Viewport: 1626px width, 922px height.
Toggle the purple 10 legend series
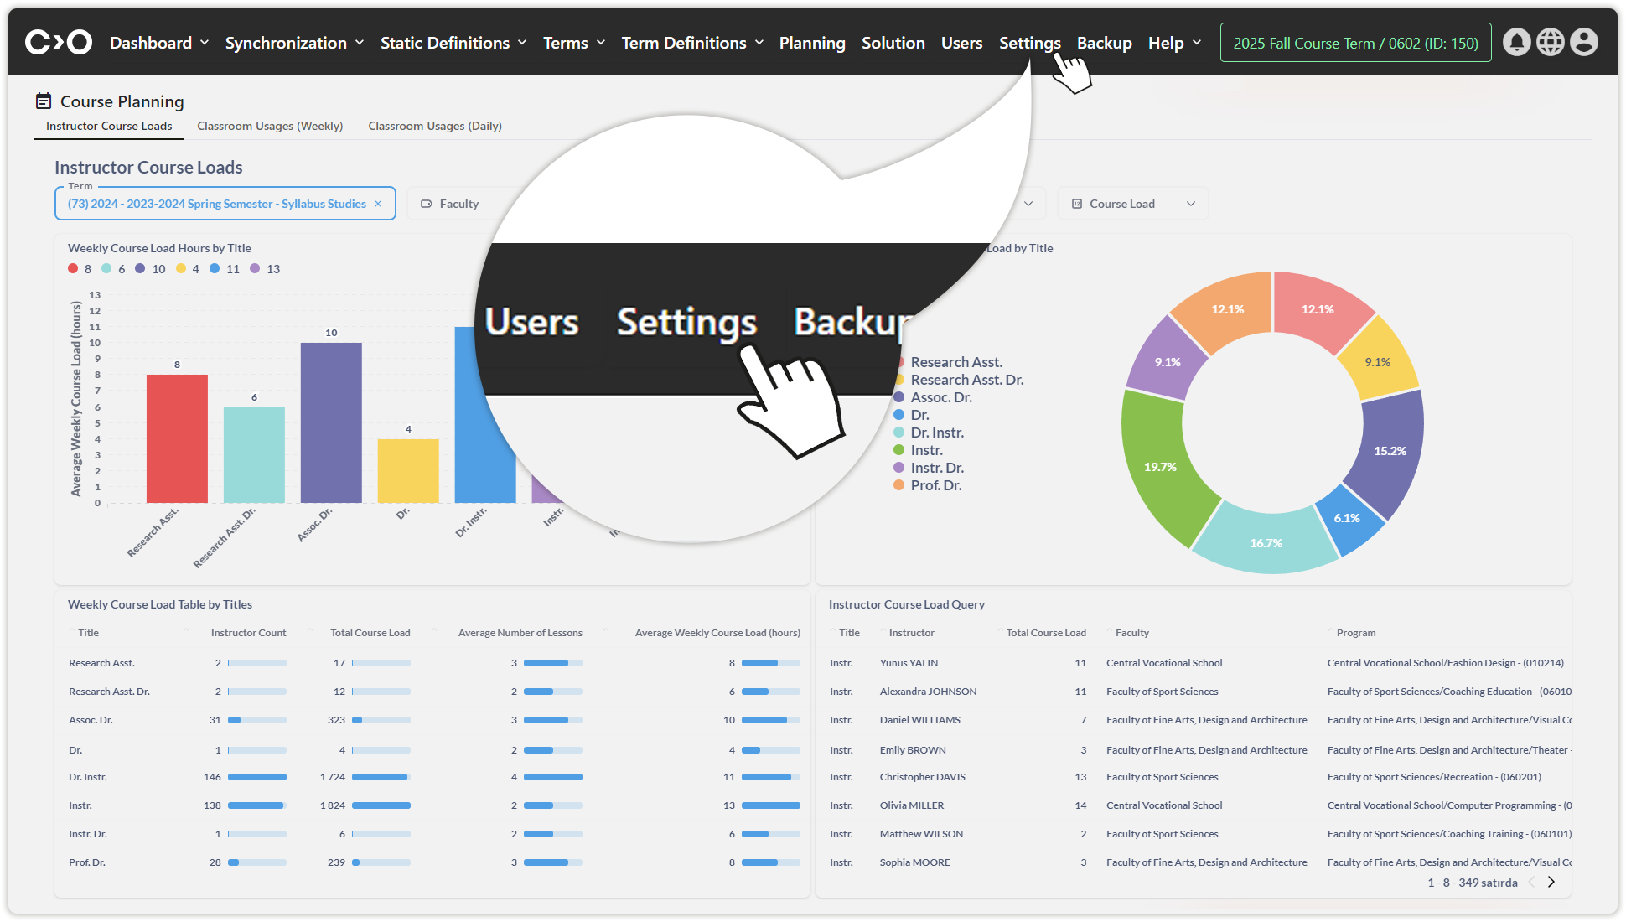[x=141, y=269]
